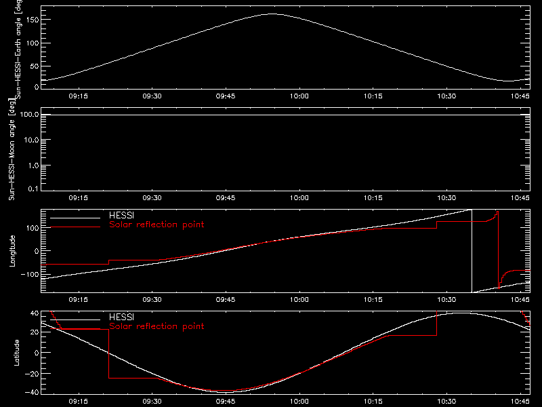Image resolution: width=542 pixels, height=407 pixels.
Task: Click the 0 tick on Longitude axis
Action: pyautogui.click(x=37, y=251)
